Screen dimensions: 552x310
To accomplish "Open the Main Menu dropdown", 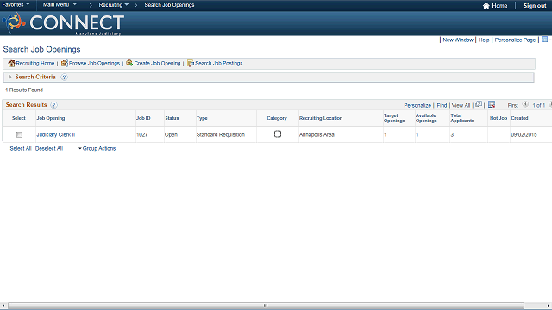I will click(60, 5).
